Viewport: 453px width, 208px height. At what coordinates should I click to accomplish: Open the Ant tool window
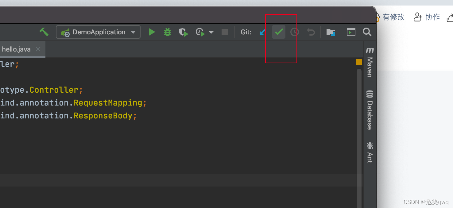[370, 152]
